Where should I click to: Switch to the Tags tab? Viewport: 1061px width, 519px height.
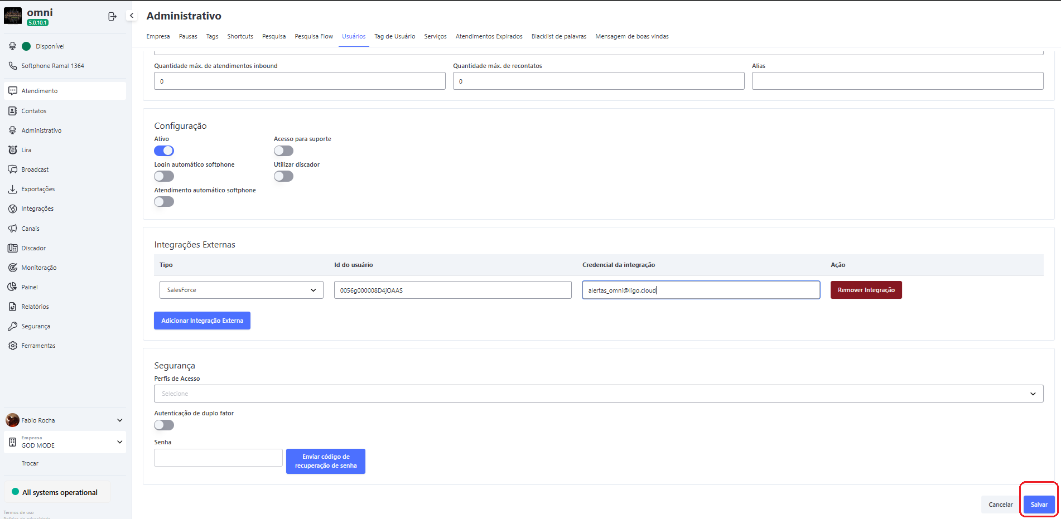[x=212, y=36]
